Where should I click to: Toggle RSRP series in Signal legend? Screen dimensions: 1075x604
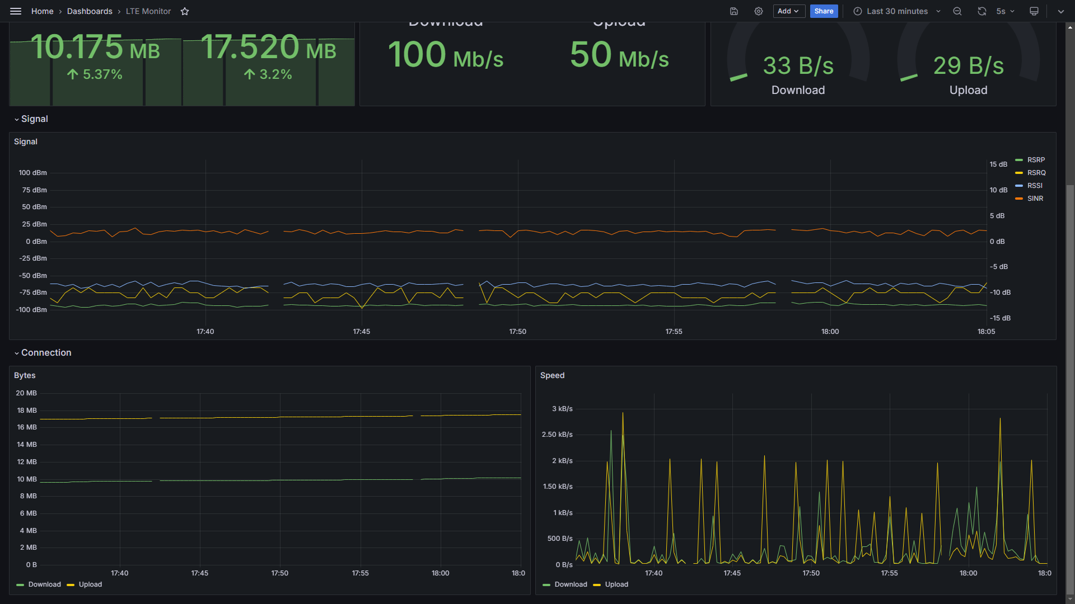pos(1036,160)
